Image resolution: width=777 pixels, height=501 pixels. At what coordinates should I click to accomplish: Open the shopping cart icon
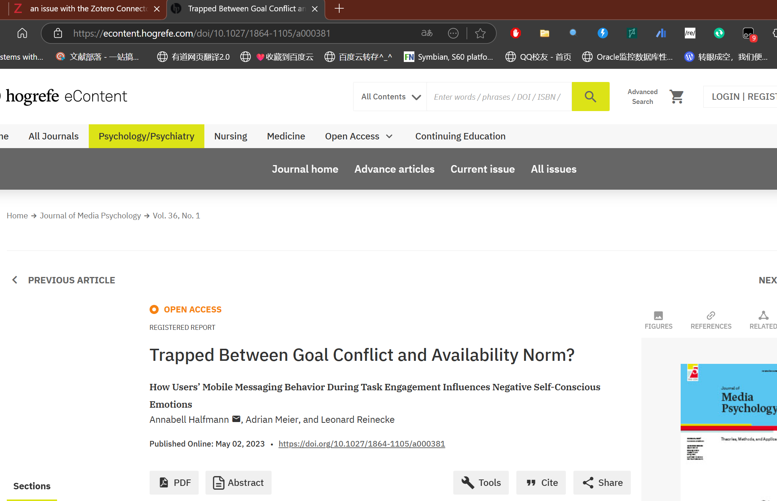(676, 97)
